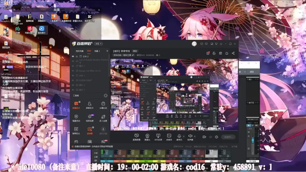
Task: Select the ELDEN RING layer row
Action: point(90,80)
